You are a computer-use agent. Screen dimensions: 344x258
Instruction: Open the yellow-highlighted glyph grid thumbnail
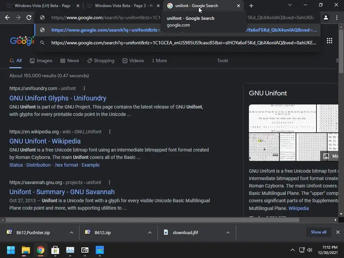(264, 147)
